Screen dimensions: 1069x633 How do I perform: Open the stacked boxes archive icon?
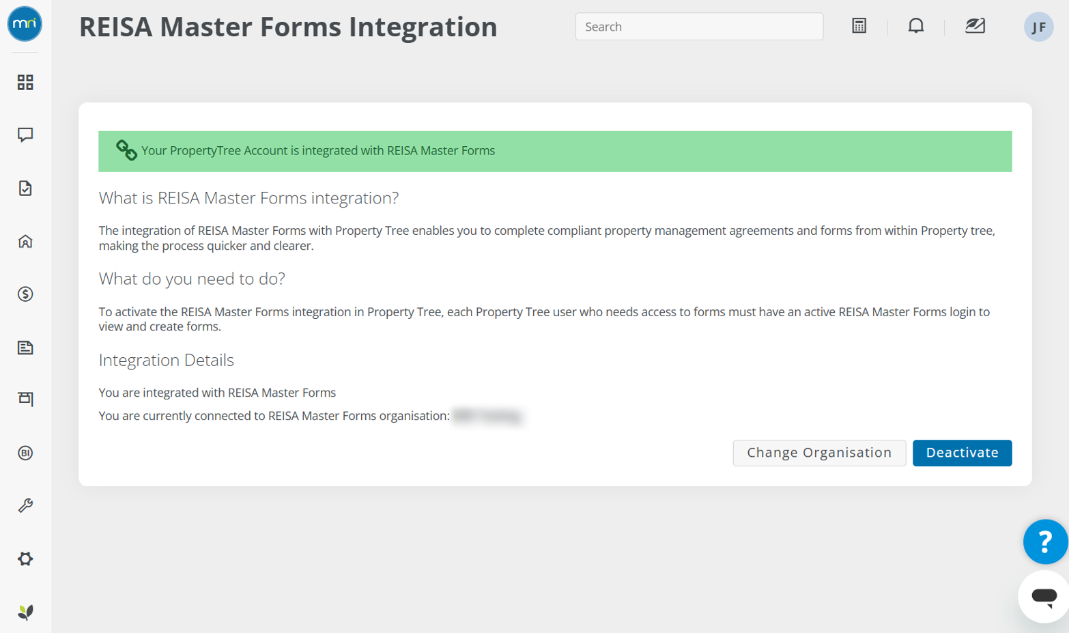pos(25,399)
